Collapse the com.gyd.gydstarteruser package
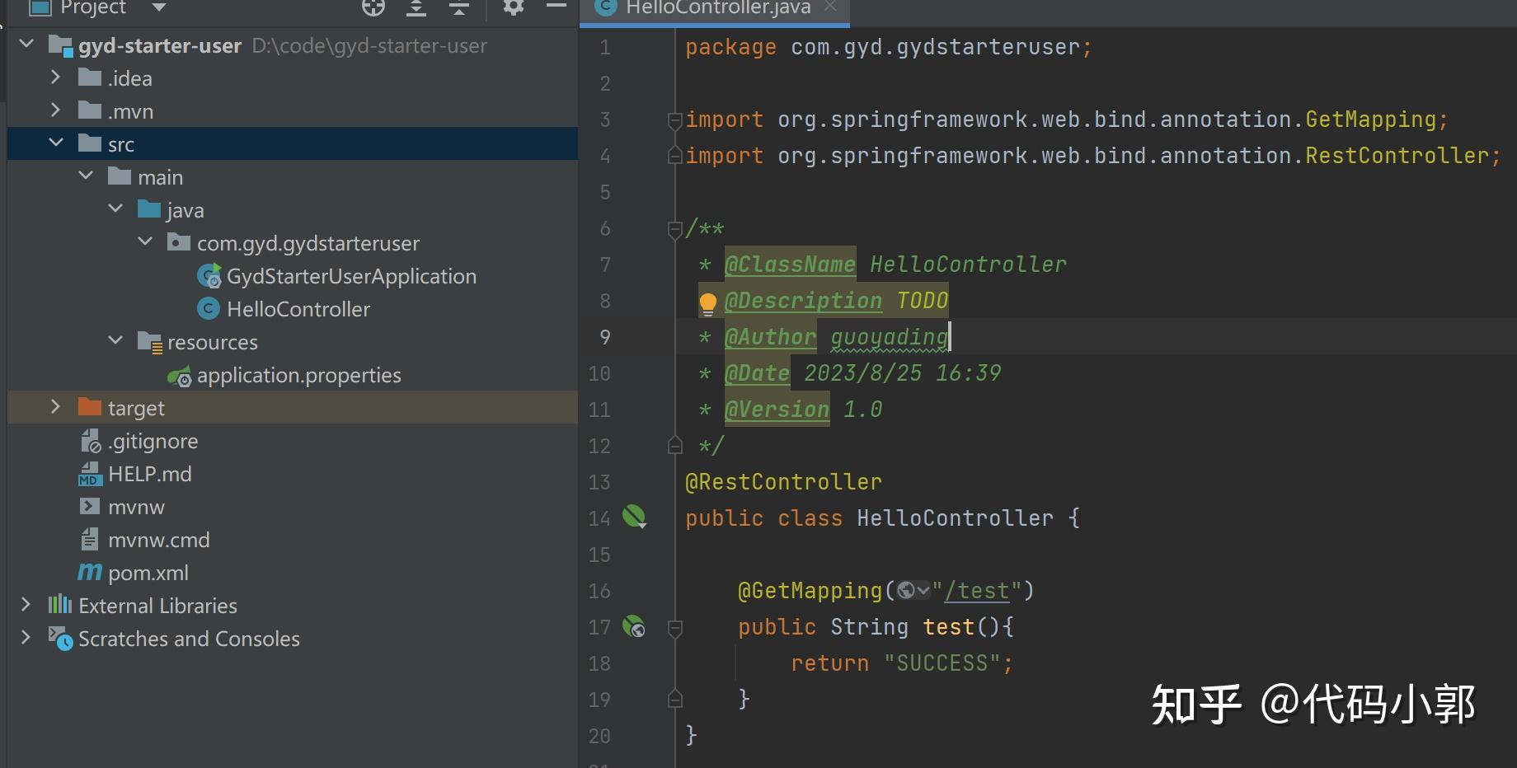Screen dimensions: 1517x768 (145, 242)
